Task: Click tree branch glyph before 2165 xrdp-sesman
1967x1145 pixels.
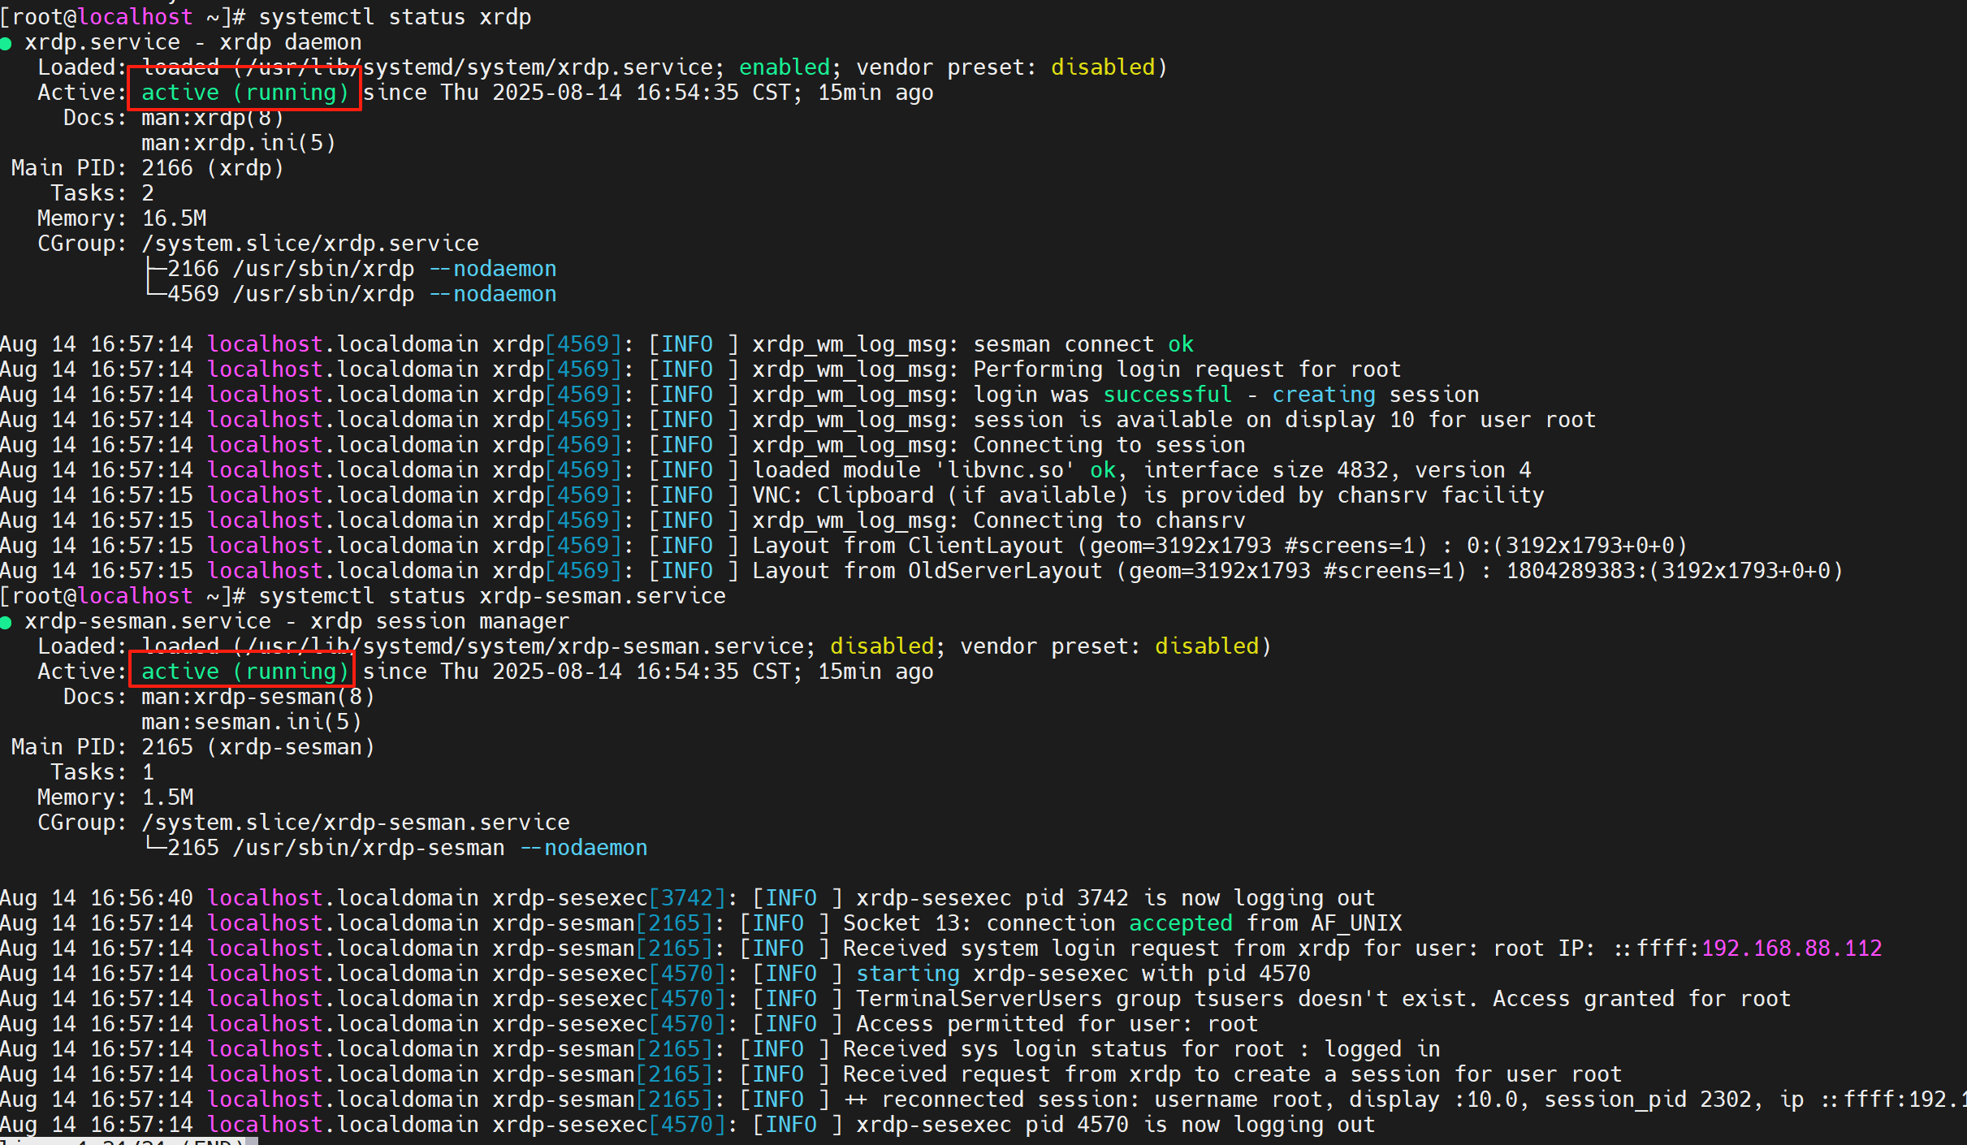Action: [x=154, y=846]
